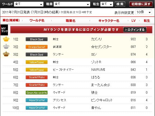This screenshot has height=116, width=155.
Task: Click Black Opal world badge in 1位 row
Action: coord(37,39)
